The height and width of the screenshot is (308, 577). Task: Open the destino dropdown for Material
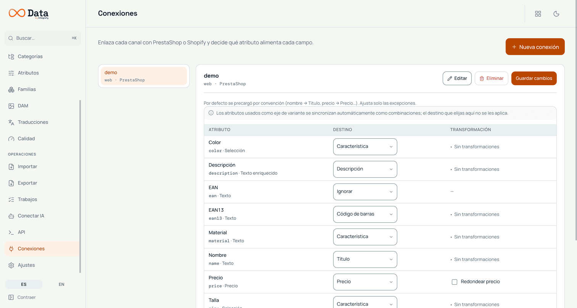tap(365, 237)
